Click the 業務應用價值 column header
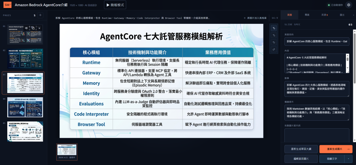 [x=218, y=53]
